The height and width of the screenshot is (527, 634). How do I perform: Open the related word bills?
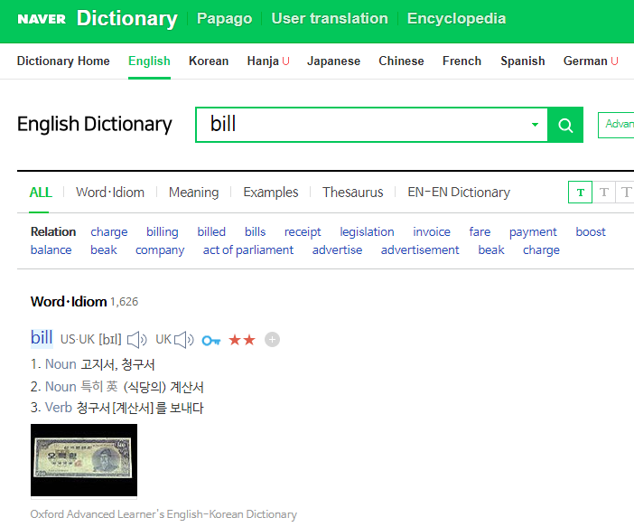pyautogui.click(x=256, y=232)
